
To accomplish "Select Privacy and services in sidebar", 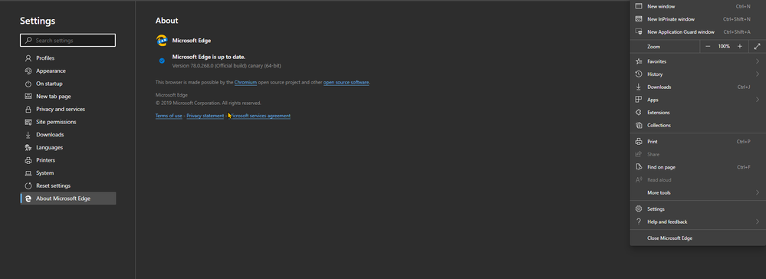I will (68, 109).
